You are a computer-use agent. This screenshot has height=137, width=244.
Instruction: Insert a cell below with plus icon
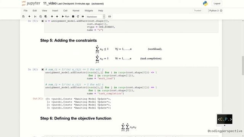point(29,16)
